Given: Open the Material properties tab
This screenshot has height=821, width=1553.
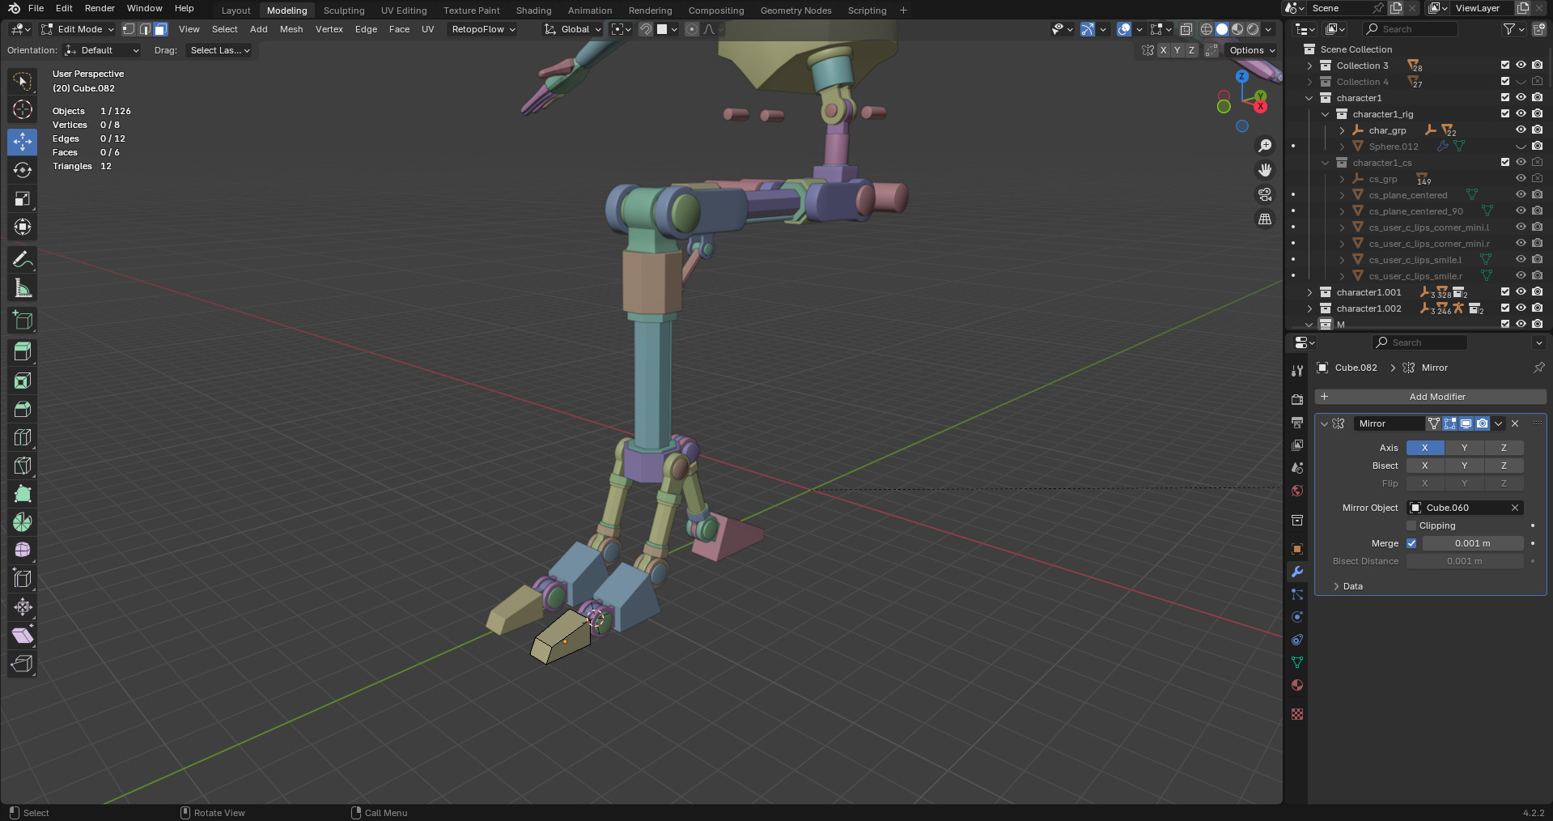Looking at the screenshot, I should tap(1297, 685).
